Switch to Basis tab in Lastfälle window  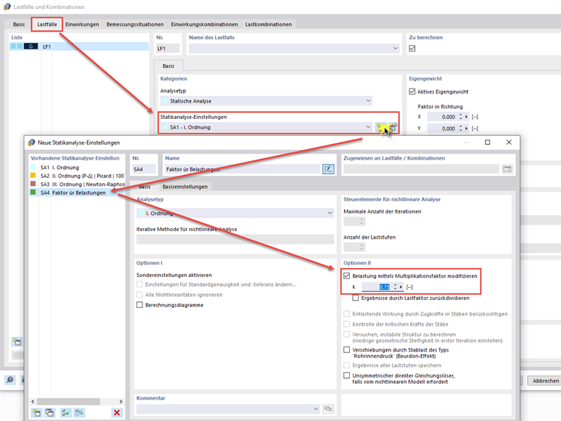click(19, 24)
